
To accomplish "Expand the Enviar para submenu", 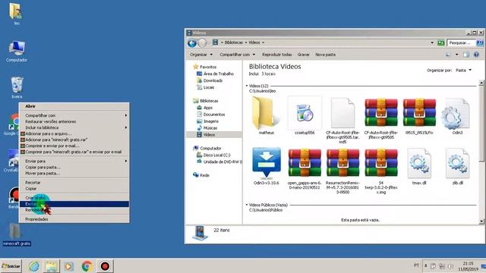I will [x=74, y=162].
